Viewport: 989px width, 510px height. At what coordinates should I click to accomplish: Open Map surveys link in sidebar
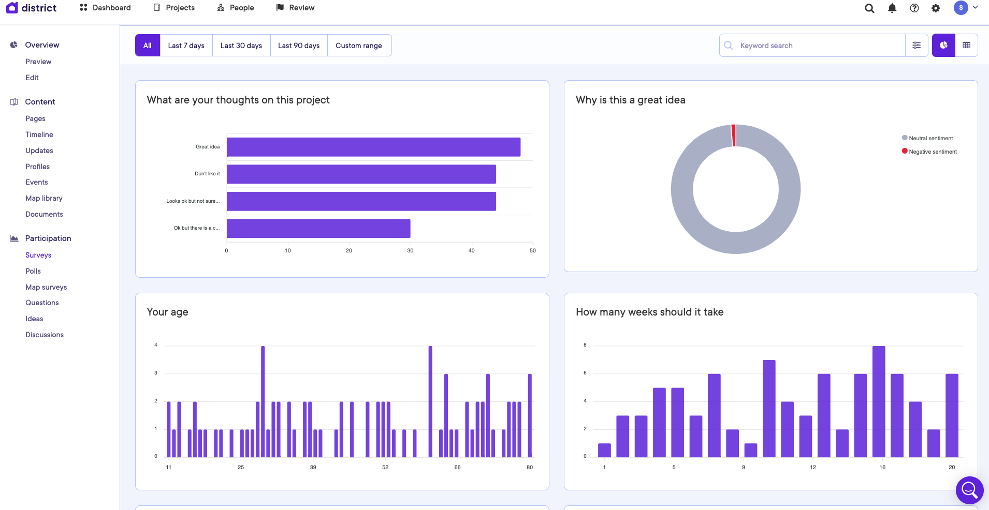pos(46,287)
